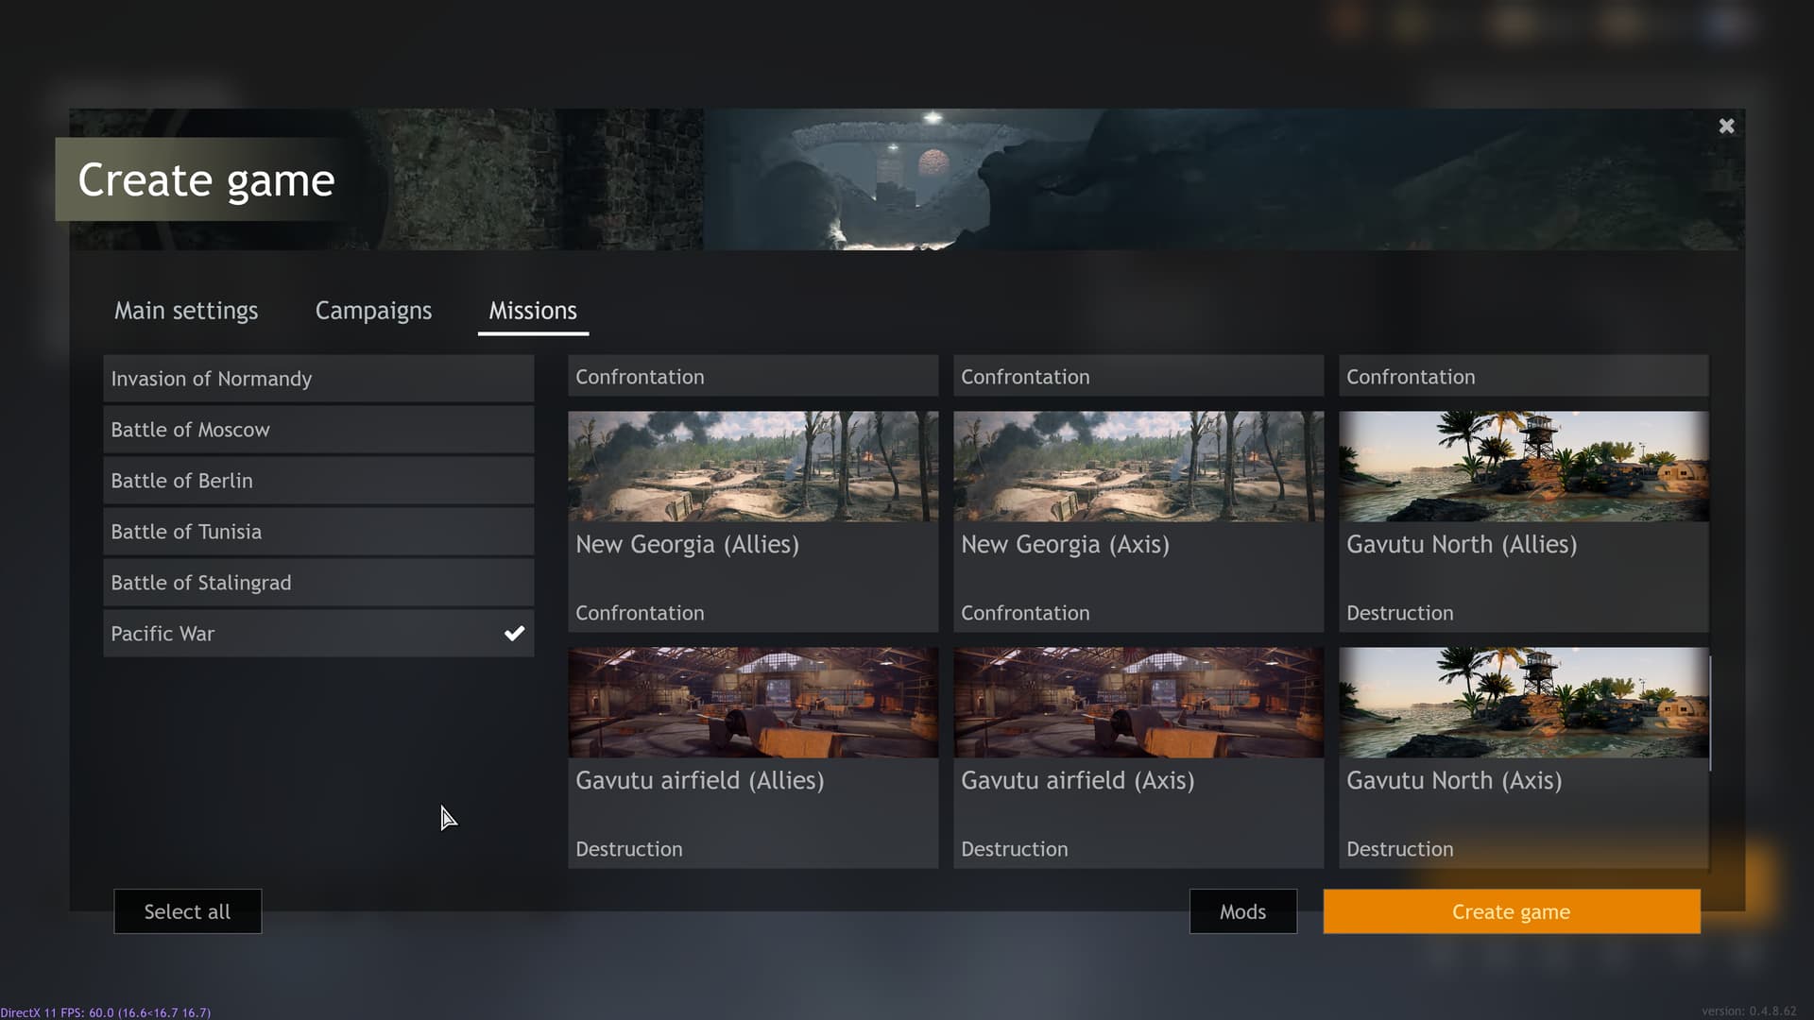Screen dimensions: 1814x1020
Task: Click the missions list scrollbar
Action: click(x=1711, y=713)
